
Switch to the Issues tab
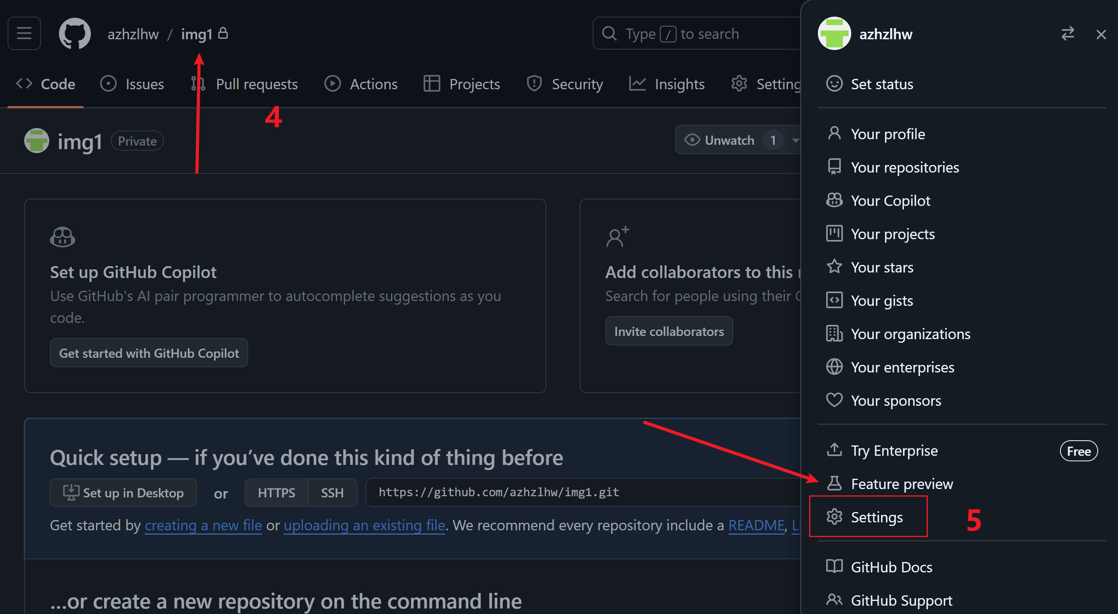coord(132,84)
